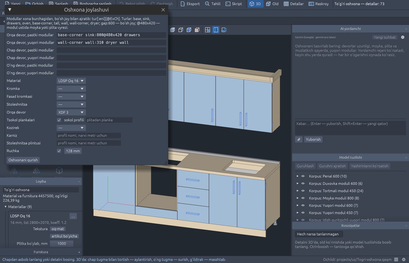Click the attachment paperclip icon in AI yordamchi
This screenshot has height=263, width=409.
299,139
